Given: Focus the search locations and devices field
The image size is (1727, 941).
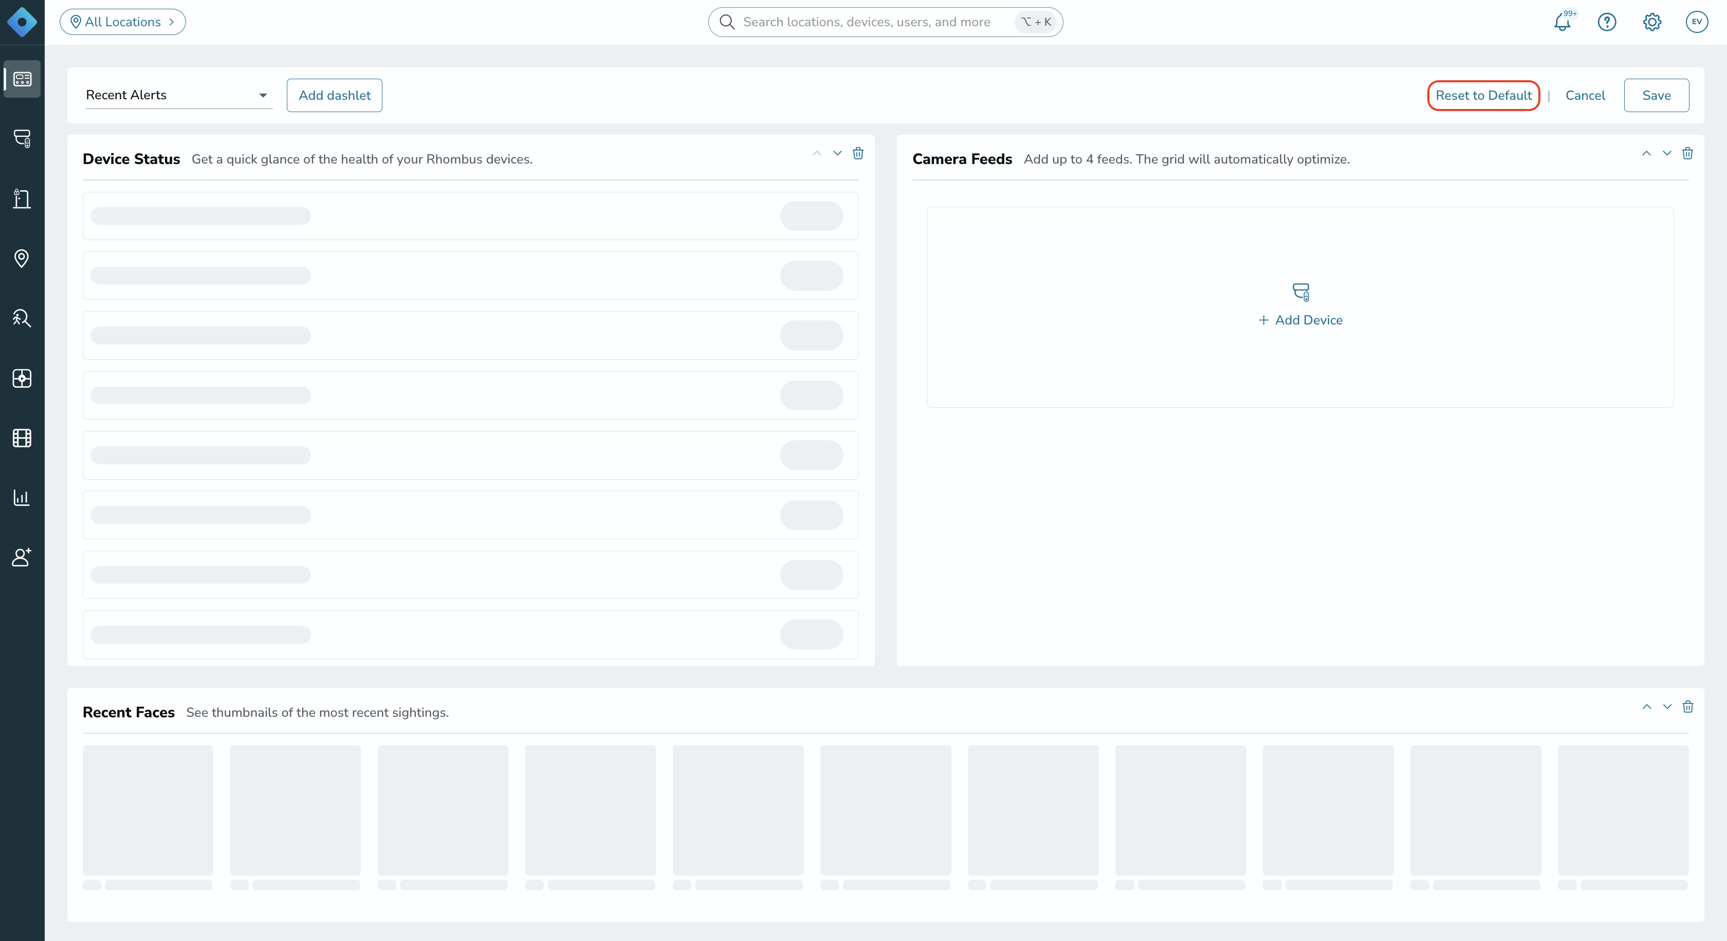Looking at the screenshot, I should [886, 22].
